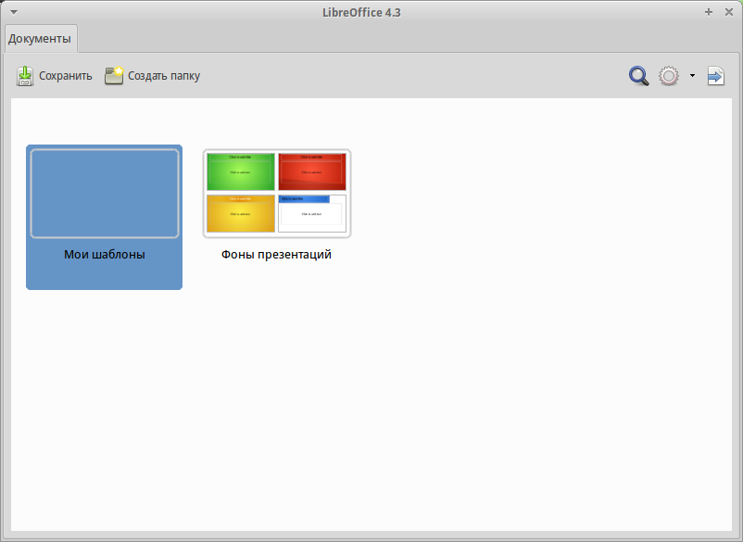Screen dimensions: 743x542
Task: Click the Сохранить save icon
Action: point(25,76)
